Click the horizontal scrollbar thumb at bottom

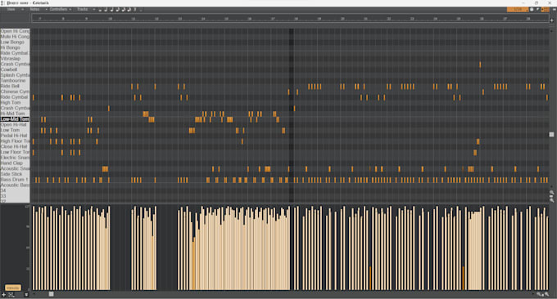(x=51, y=294)
